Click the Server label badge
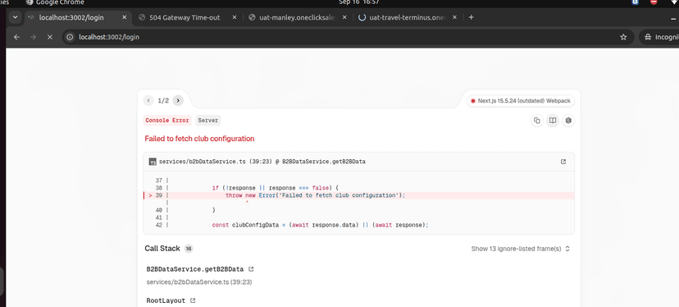 (207, 121)
